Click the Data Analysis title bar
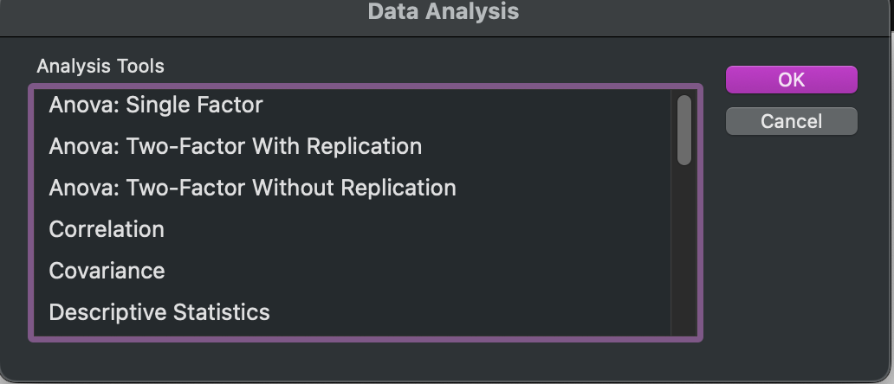The height and width of the screenshot is (384, 894). pyautogui.click(x=444, y=12)
